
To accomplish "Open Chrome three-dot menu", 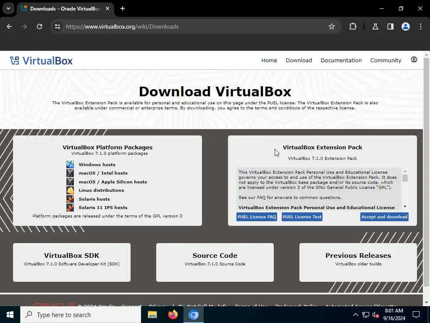I will [x=421, y=26].
